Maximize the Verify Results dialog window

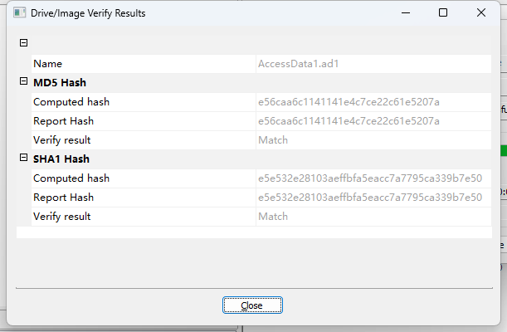tap(443, 13)
